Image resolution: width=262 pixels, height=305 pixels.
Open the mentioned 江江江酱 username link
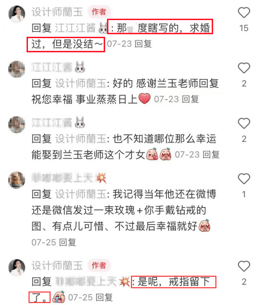[x=75, y=28]
